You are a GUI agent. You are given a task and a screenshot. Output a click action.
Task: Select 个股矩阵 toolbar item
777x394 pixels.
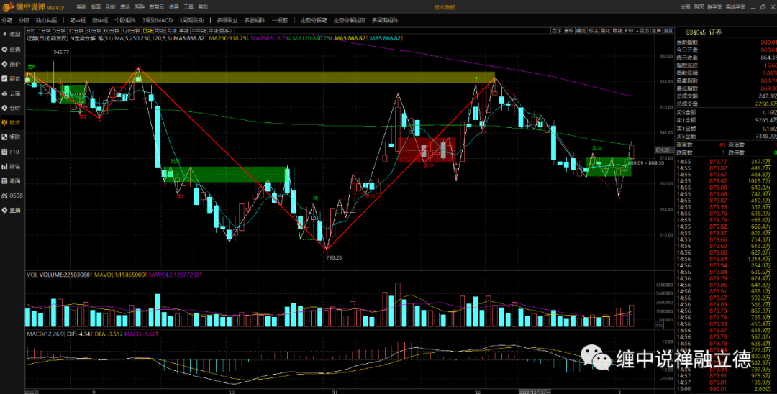pos(125,20)
